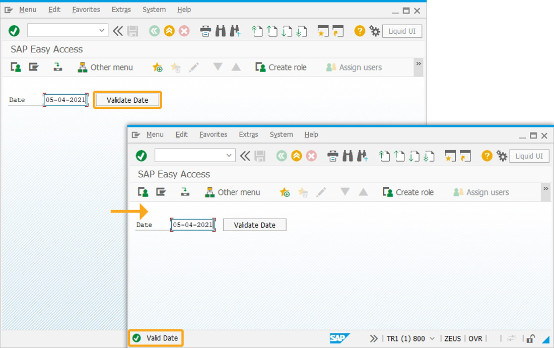The image size is (554, 348).
Task: Click the Valid Date status message
Action: (162, 338)
